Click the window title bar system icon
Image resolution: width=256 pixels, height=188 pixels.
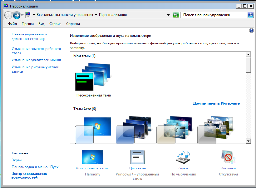[6, 6]
